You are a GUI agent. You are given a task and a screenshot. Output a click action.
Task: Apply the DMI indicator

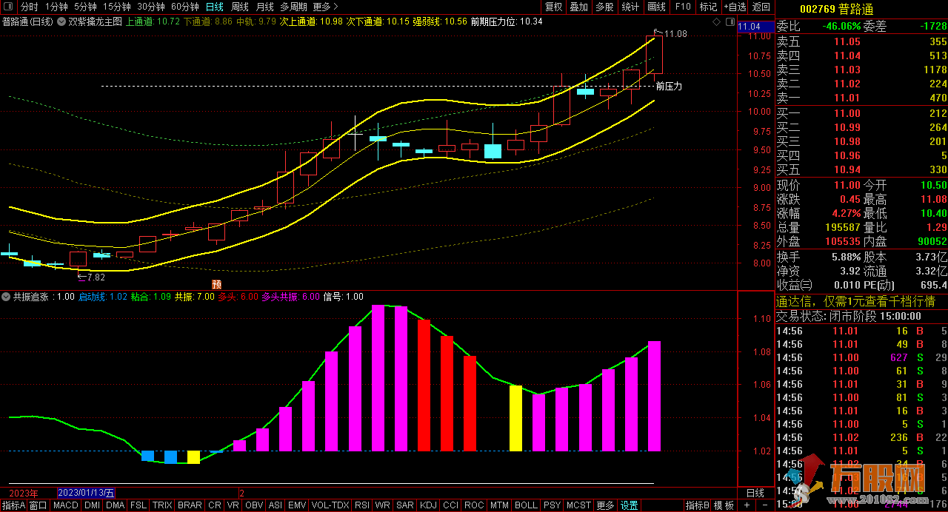click(92, 505)
